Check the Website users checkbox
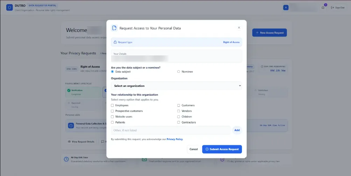 tap(112, 117)
